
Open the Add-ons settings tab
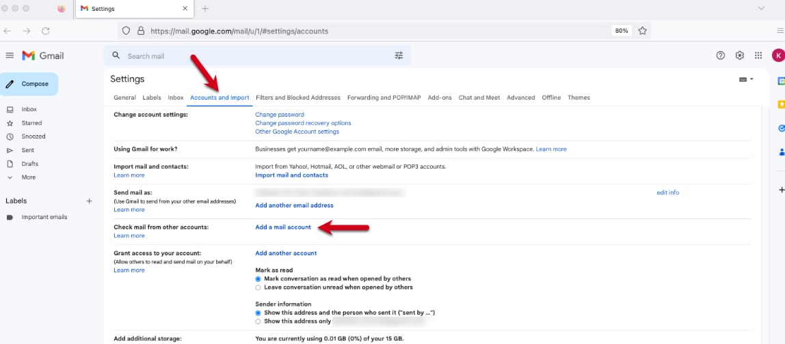tap(440, 98)
